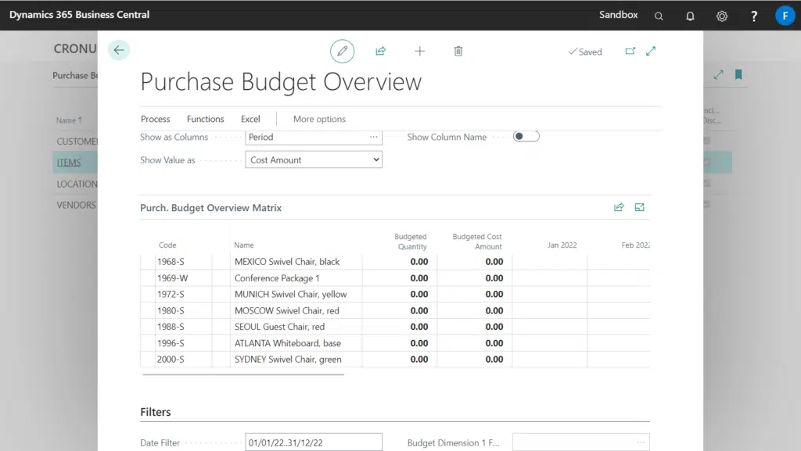Click the back arrow button

point(119,51)
